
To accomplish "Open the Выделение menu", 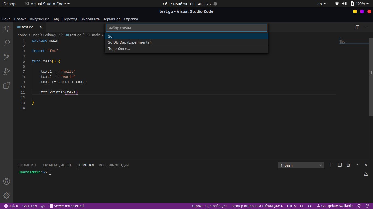I will coord(39,19).
